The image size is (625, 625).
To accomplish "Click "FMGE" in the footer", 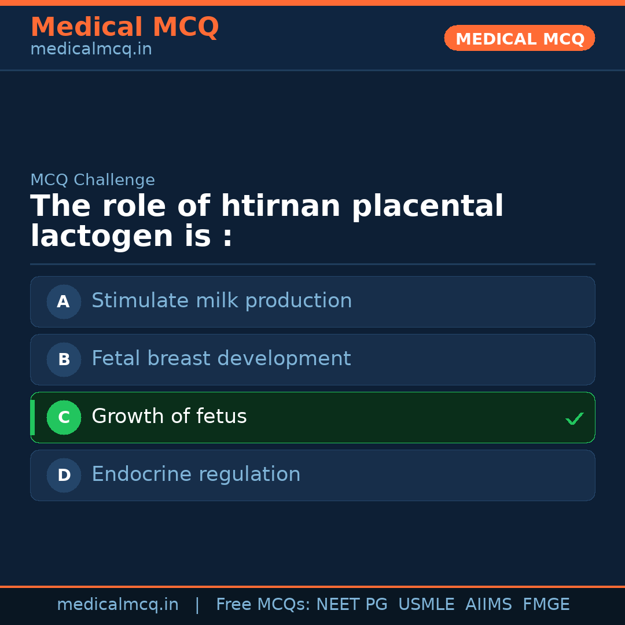I will coord(546,605).
